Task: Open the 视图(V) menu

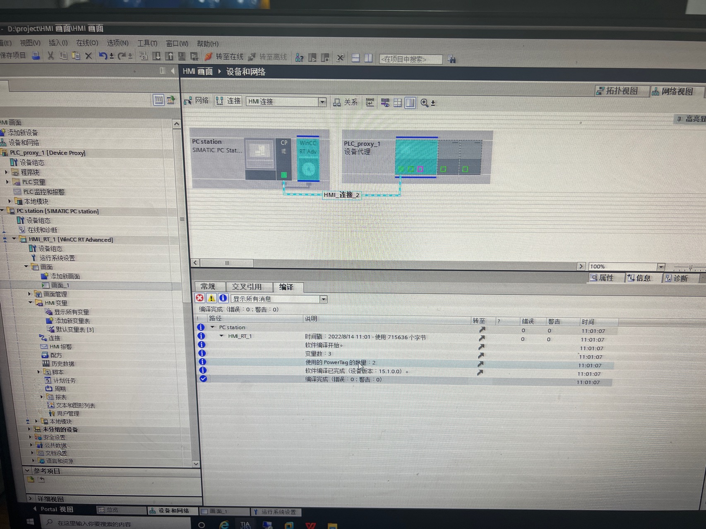Action: pos(30,43)
